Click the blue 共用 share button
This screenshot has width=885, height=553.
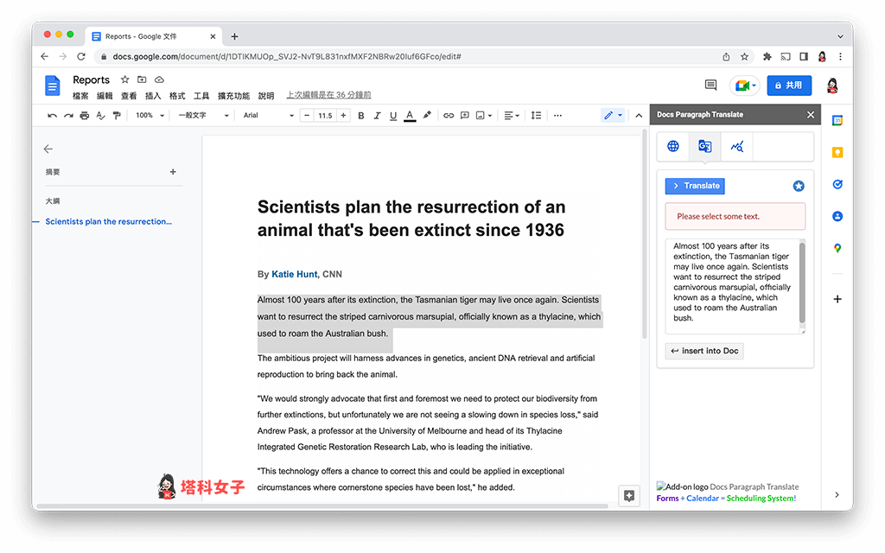790,86
